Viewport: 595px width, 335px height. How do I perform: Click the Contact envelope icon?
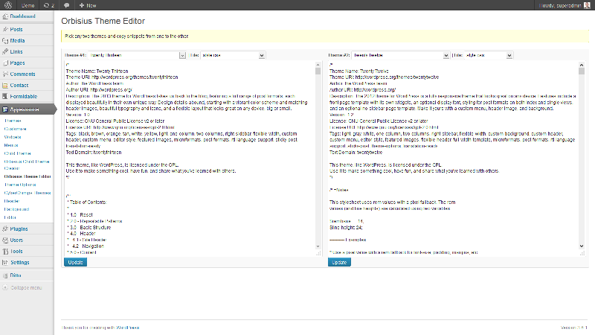pyautogui.click(x=5, y=86)
